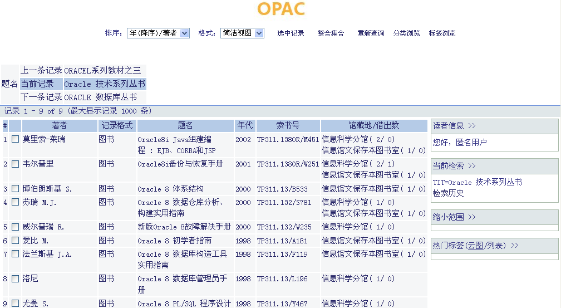Open author 苏瑞 M.J.
Screen dimensions: 561x308
click(40, 202)
